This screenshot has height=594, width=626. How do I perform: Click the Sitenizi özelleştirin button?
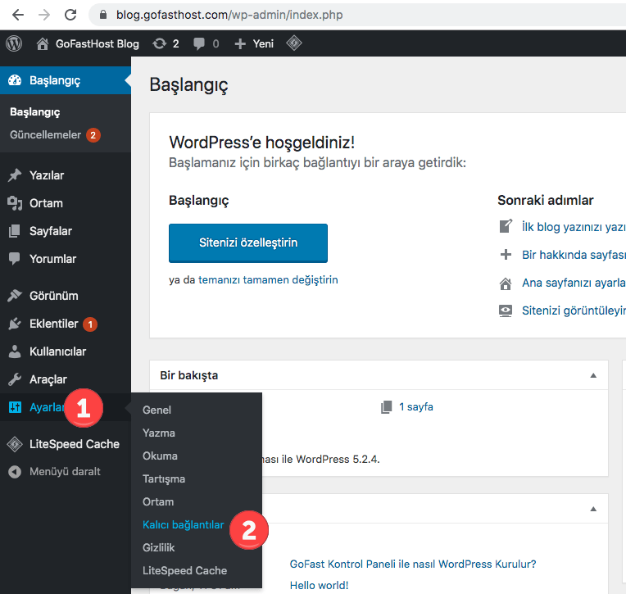point(248,243)
